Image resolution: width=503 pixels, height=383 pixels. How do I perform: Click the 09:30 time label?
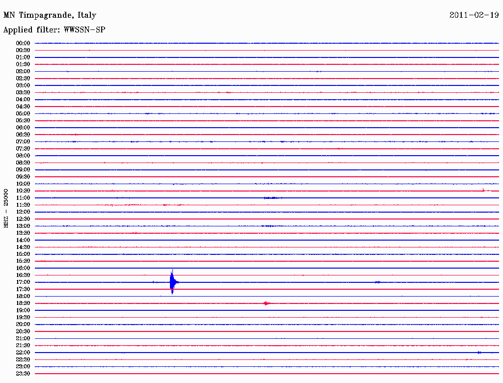pos(23,177)
